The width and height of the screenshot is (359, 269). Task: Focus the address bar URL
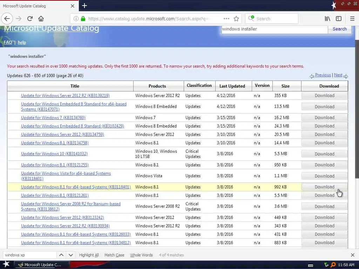[148, 19]
